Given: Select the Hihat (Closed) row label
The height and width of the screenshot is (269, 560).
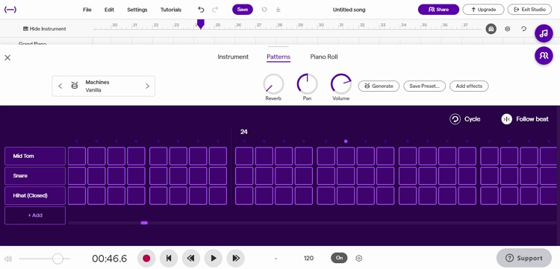Looking at the screenshot, I should coord(35,196).
